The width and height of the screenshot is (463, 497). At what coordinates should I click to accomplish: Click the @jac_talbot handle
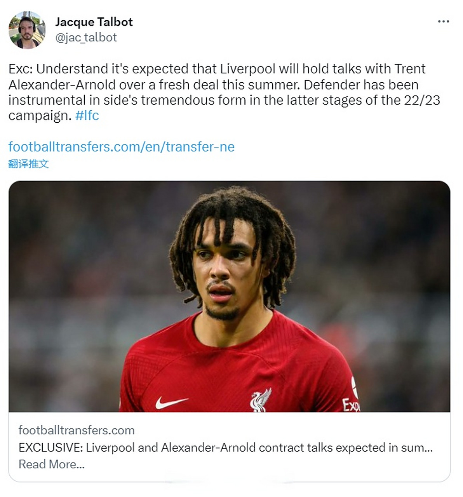point(86,37)
